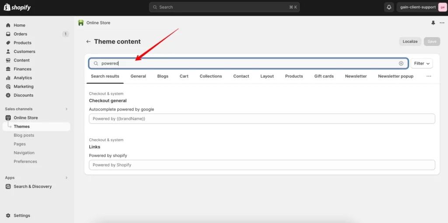Image resolution: width=448 pixels, height=223 pixels.
Task: Click the Marketing target icon
Action: (x=8, y=86)
